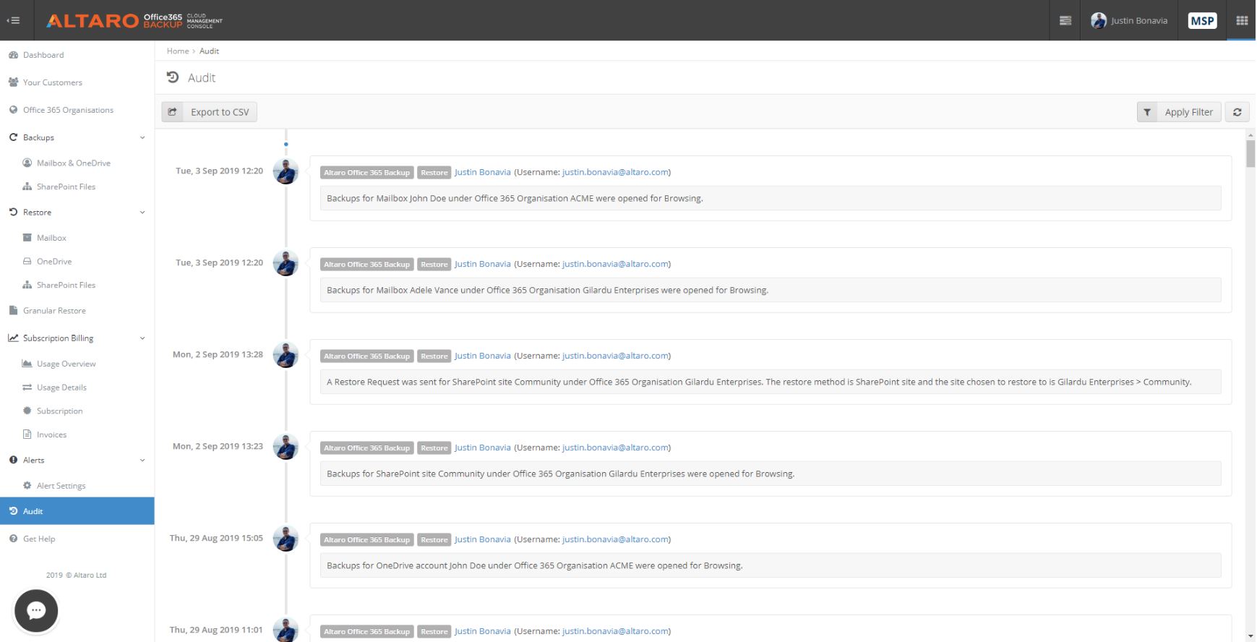Screen dimensions: 1257x642
Task: Refresh the audit list
Action: pos(1237,112)
